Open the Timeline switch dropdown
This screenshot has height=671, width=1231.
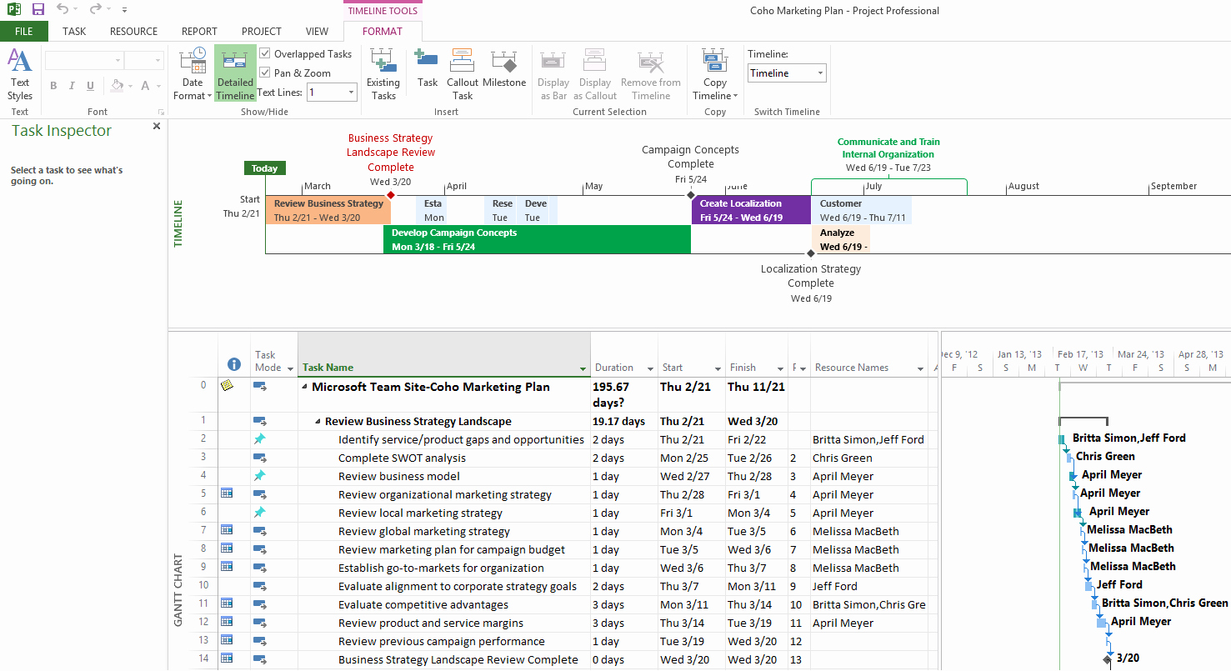click(820, 73)
